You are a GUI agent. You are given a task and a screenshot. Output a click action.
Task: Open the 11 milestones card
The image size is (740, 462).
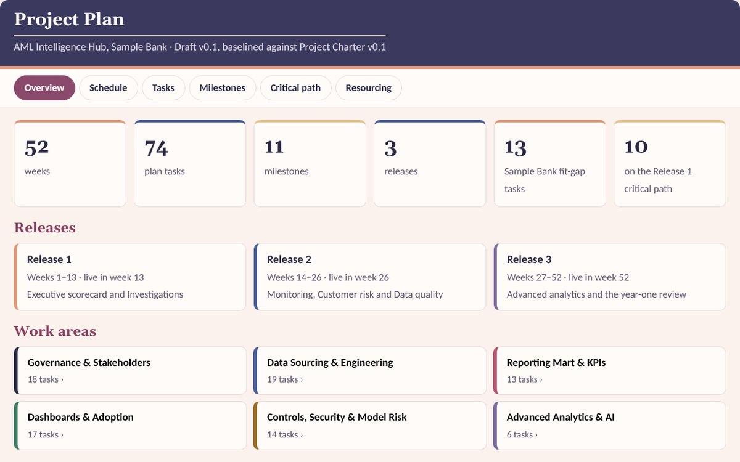tap(310, 163)
